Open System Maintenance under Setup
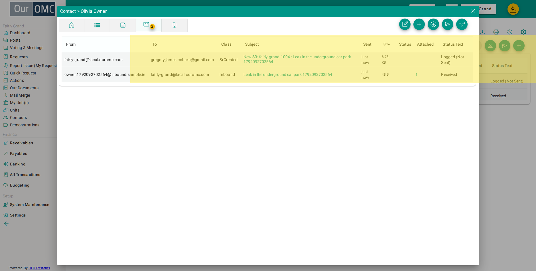This screenshot has height=271, width=536. tap(29, 205)
